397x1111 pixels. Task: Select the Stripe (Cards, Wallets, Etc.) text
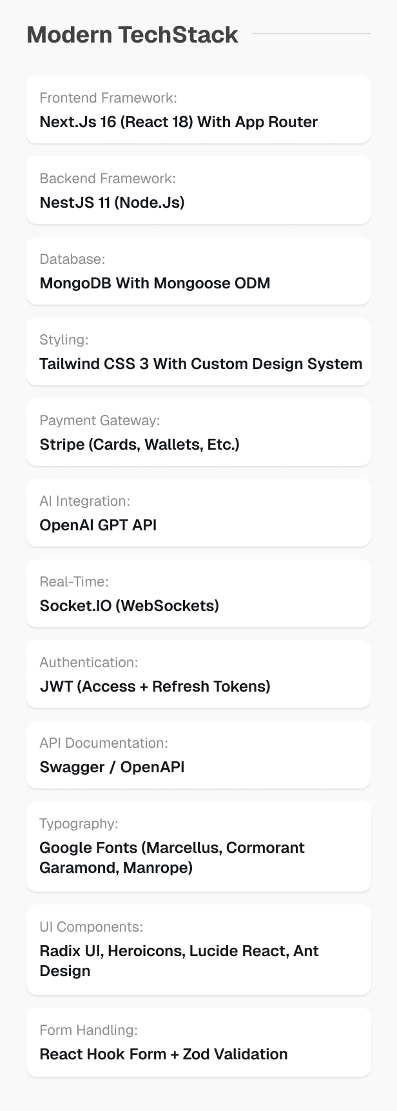click(x=139, y=445)
